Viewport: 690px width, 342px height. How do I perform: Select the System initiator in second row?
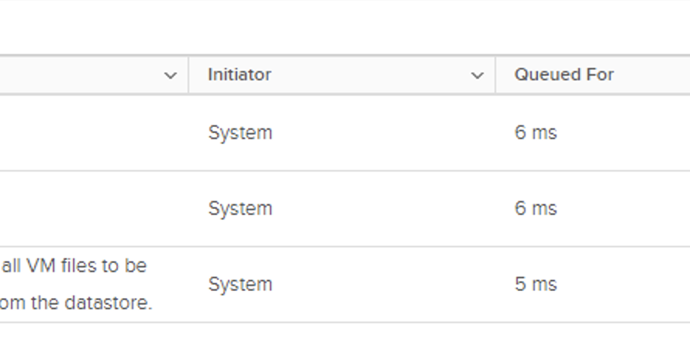[240, 208]
